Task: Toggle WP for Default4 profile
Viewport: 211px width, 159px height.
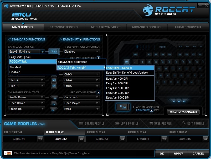Action: pos(164,139)
